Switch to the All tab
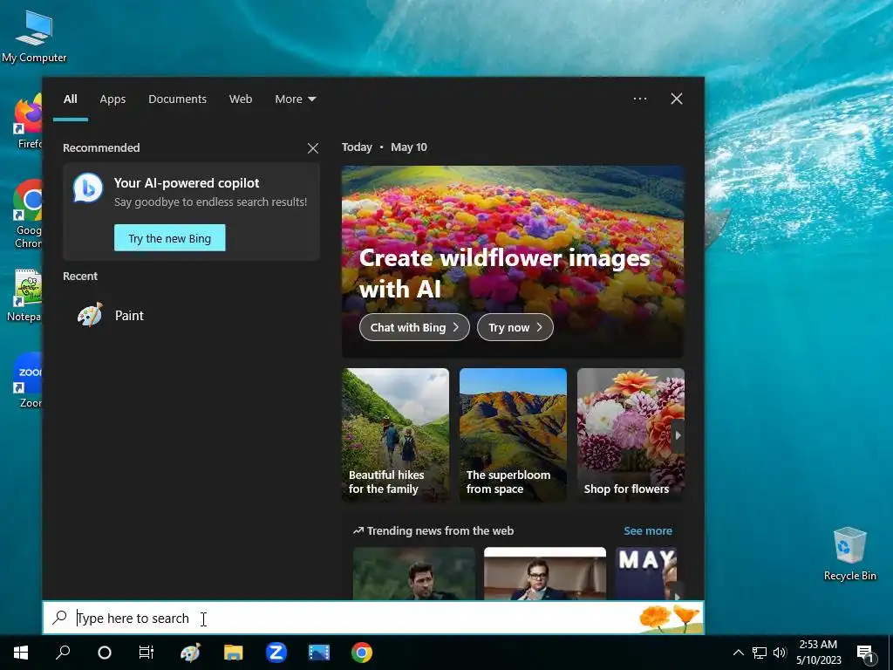 click(70, 99)
